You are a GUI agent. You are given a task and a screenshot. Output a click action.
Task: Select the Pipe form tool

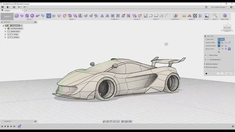[x=37, y=15]
